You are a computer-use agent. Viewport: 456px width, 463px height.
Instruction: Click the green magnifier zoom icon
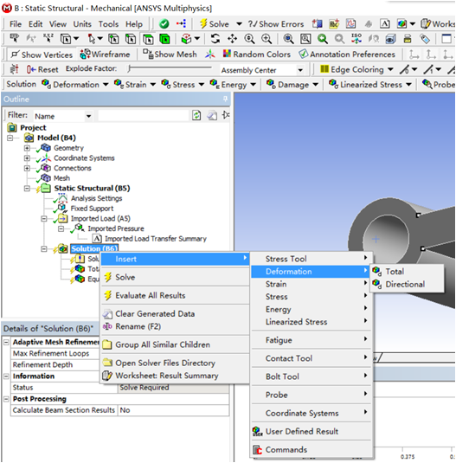pyautogui.click(x=323, y=39)
